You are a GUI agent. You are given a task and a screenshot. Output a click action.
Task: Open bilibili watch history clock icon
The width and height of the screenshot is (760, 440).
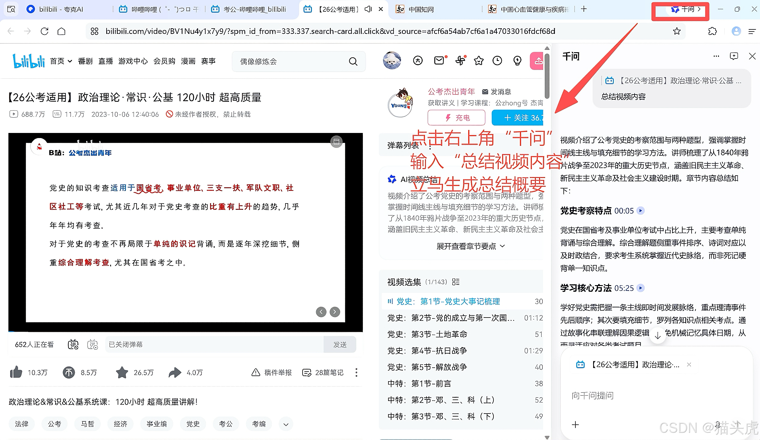tap(497, 61)
